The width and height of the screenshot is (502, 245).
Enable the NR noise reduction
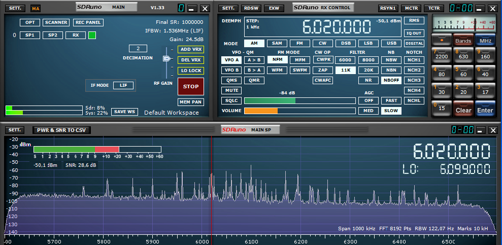coord(369,80)
